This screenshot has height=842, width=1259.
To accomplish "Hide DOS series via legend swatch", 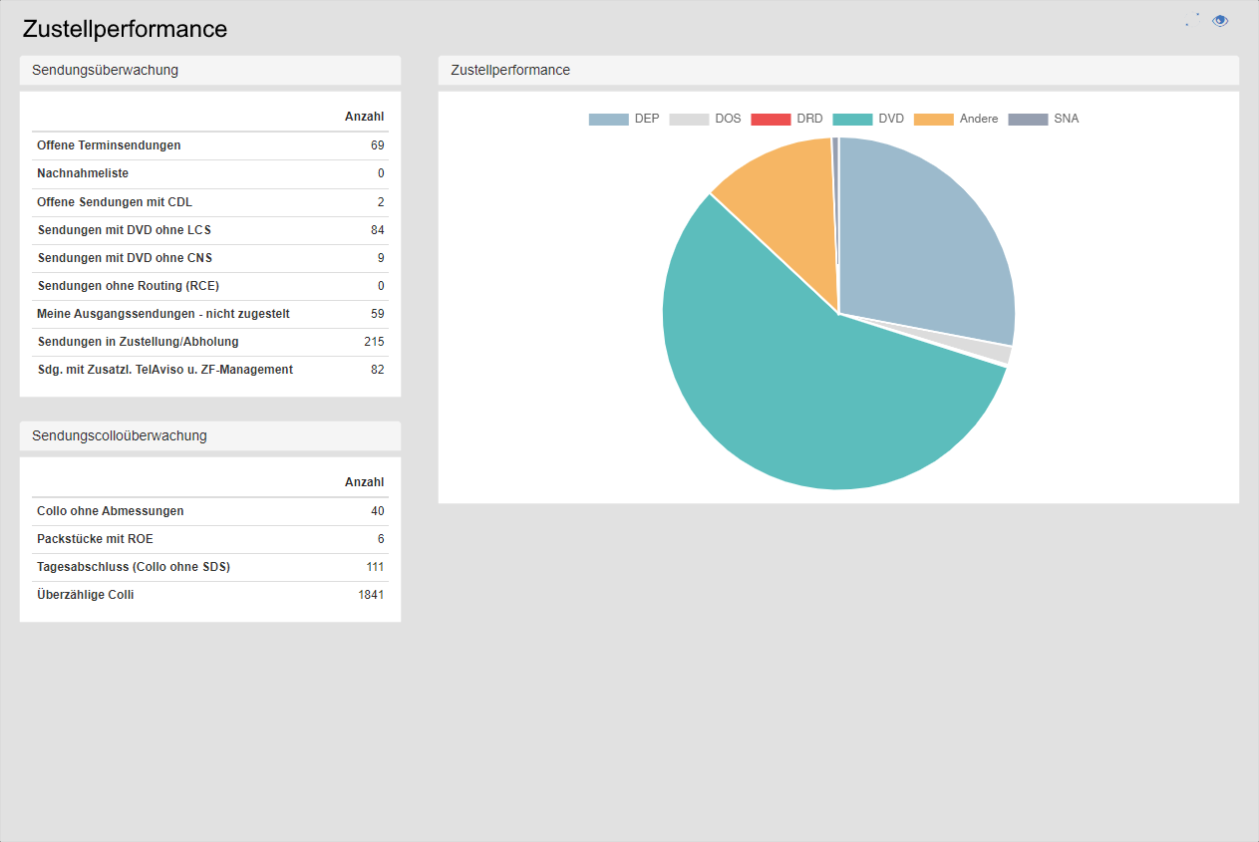I will pyautogui.click(x=689, y=119).
